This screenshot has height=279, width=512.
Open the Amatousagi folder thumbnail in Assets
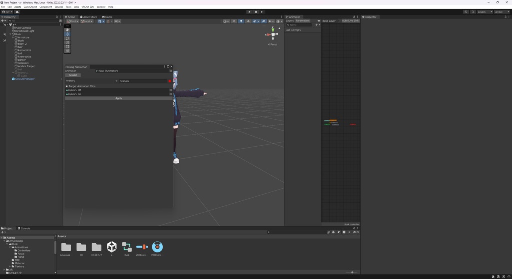[66, 247]
